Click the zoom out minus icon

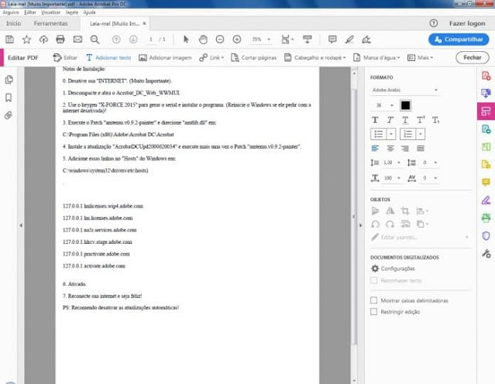[x=220, y=39]
